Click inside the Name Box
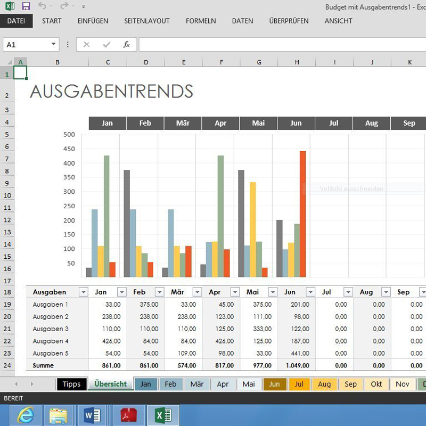 pos(24,44)
